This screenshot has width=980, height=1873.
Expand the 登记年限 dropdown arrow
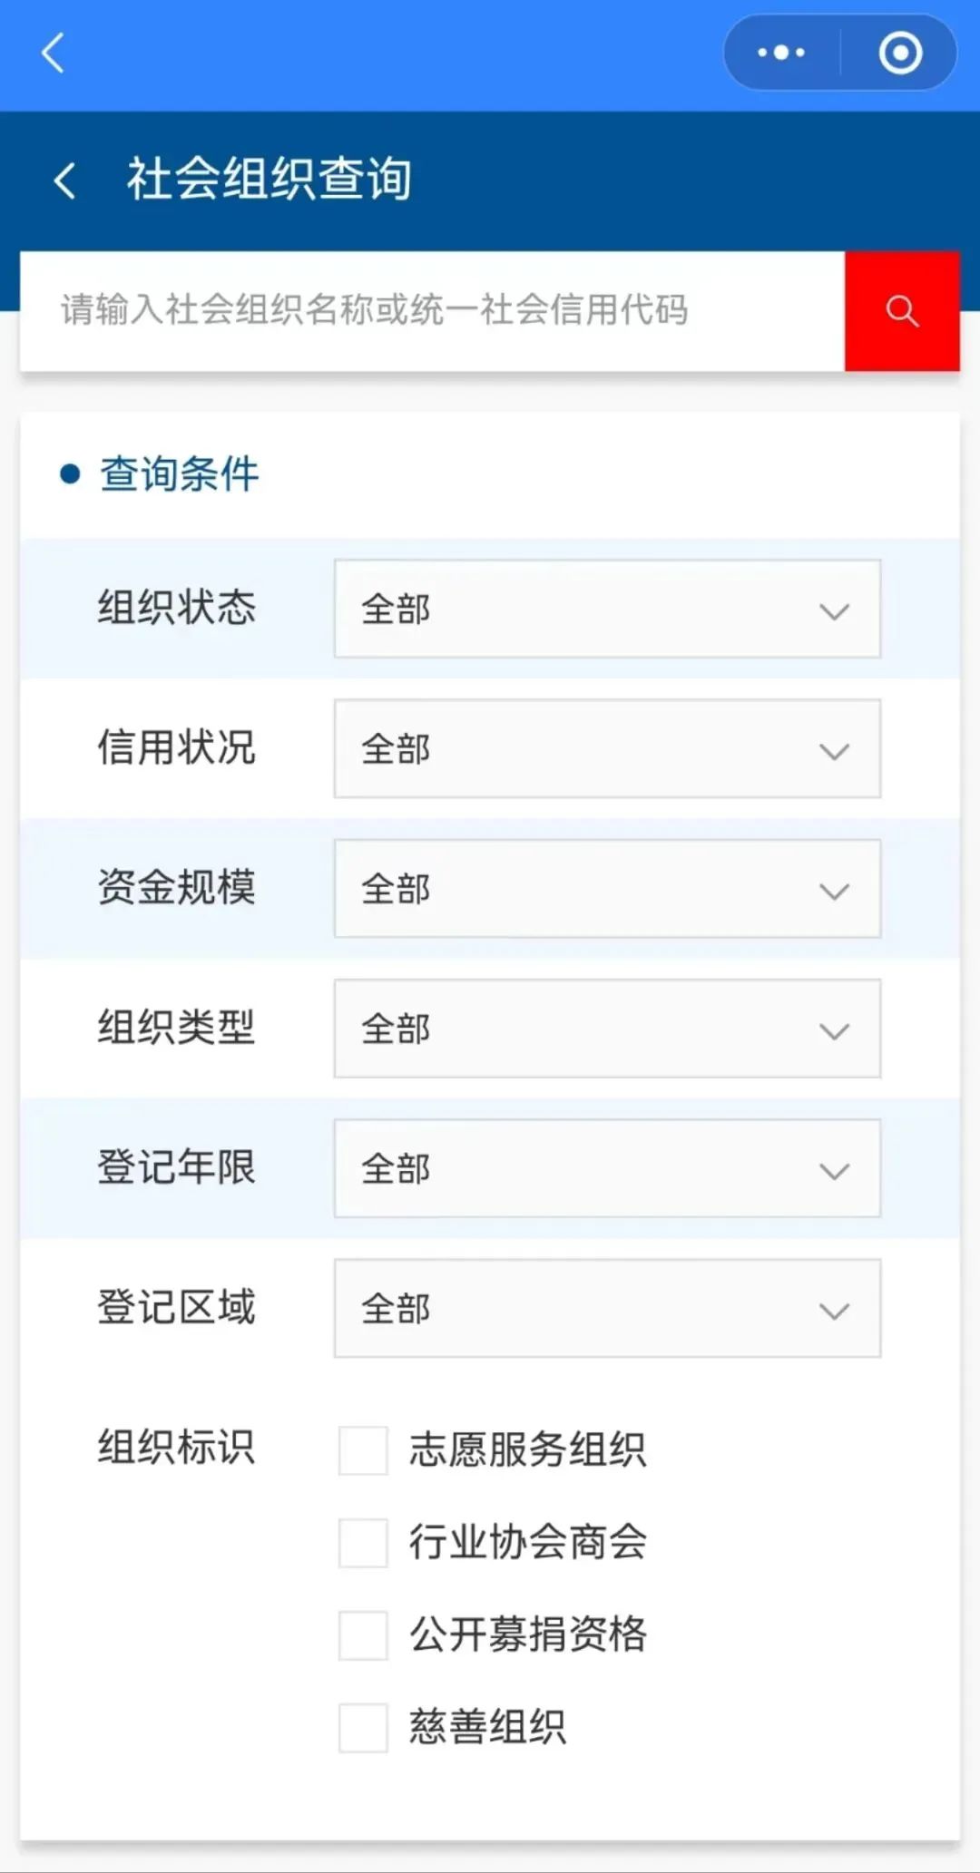833,1170
